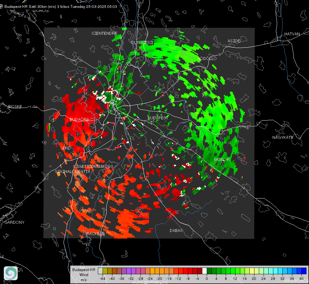Click the BUDAÖRS label
This screenshot has height=284, width=309.
pyautogui.click(x=79, y=119)
